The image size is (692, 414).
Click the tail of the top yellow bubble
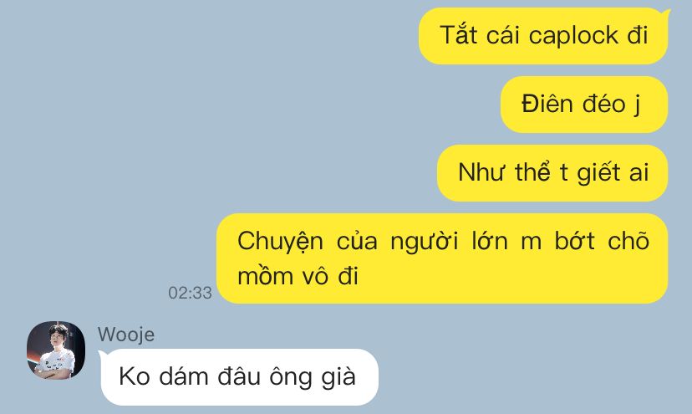665,14
